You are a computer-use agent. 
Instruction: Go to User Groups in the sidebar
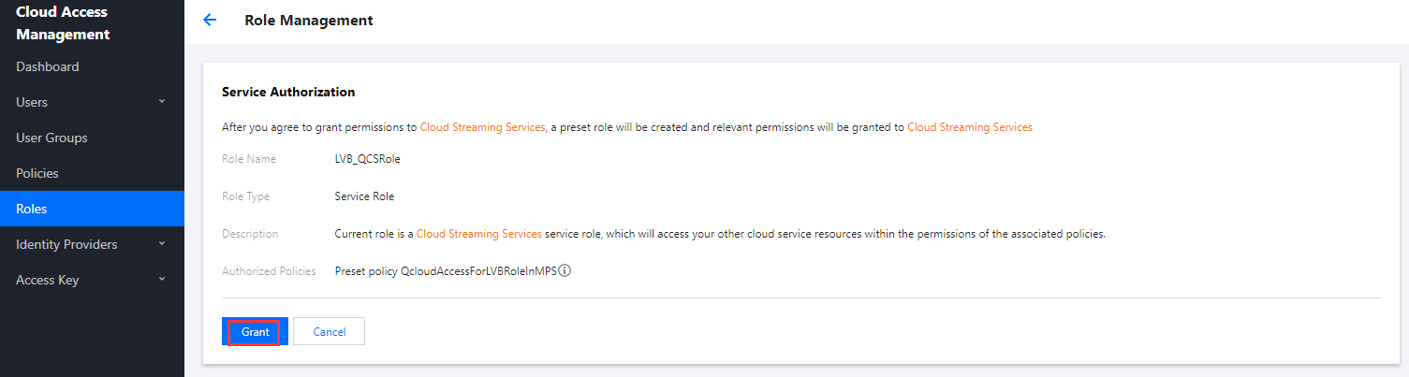(x=51, y=138)
